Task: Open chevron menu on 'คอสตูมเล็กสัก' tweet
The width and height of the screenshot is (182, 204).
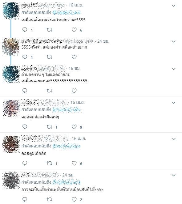Action: click(173, 139)
